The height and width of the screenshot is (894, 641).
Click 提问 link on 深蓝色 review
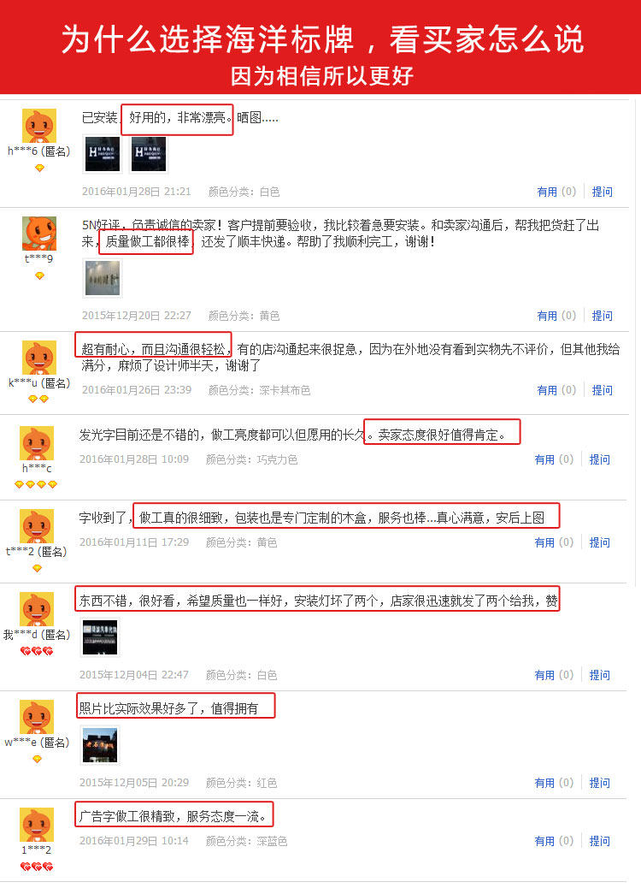pyautogui.click(x=599, y=840)
